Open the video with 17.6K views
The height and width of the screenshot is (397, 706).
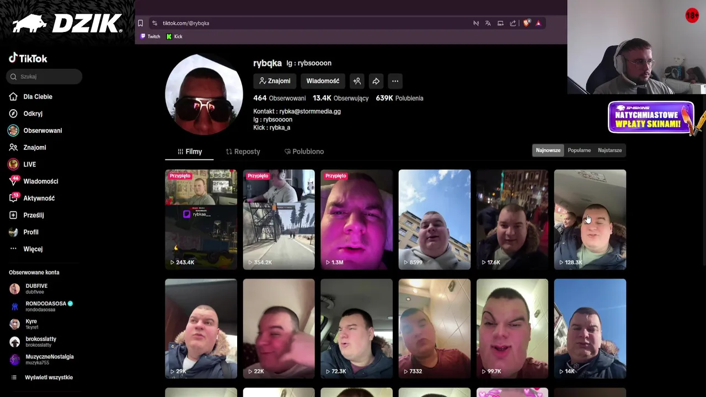click(x=512, y=219)
